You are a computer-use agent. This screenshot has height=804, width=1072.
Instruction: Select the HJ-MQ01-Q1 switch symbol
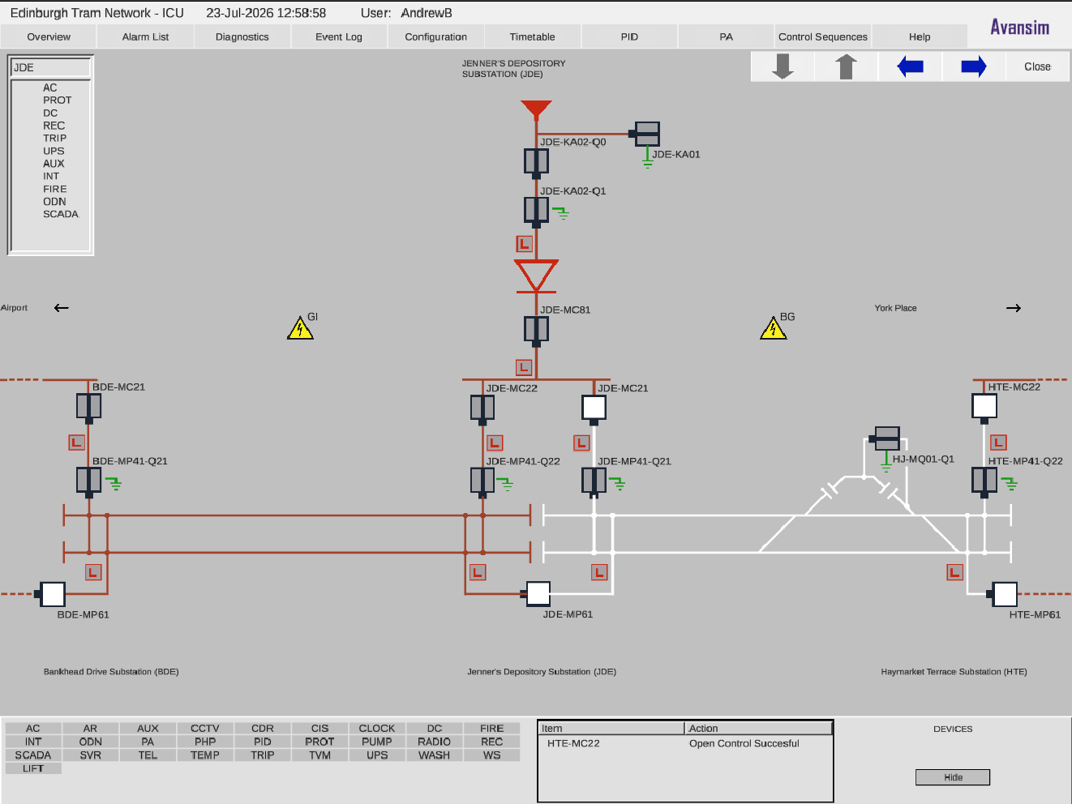pyautogui.click(x=885, y=438)
